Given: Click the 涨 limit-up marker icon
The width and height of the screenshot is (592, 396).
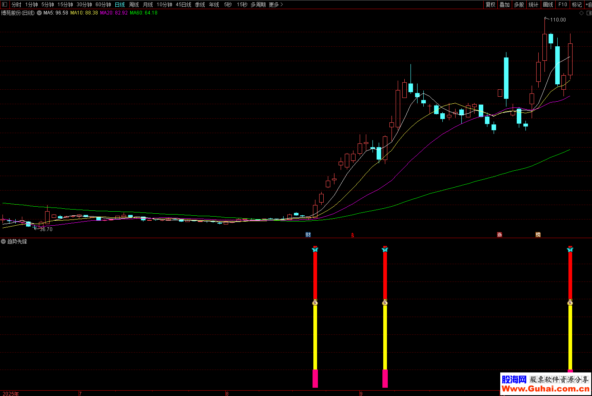Looking at the screenshot, I should point(499,235).
